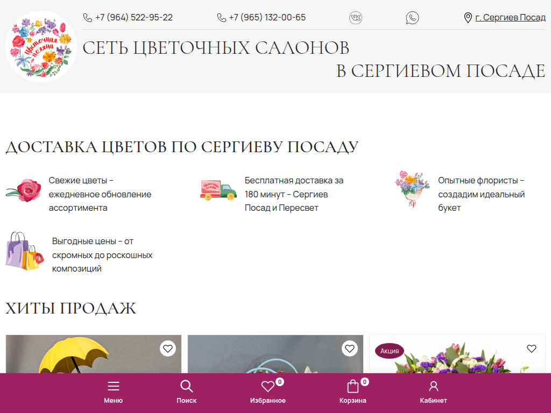Click the location pin icon in the header
The width and height of the screenshot is (551, 413).
[467, 17]
